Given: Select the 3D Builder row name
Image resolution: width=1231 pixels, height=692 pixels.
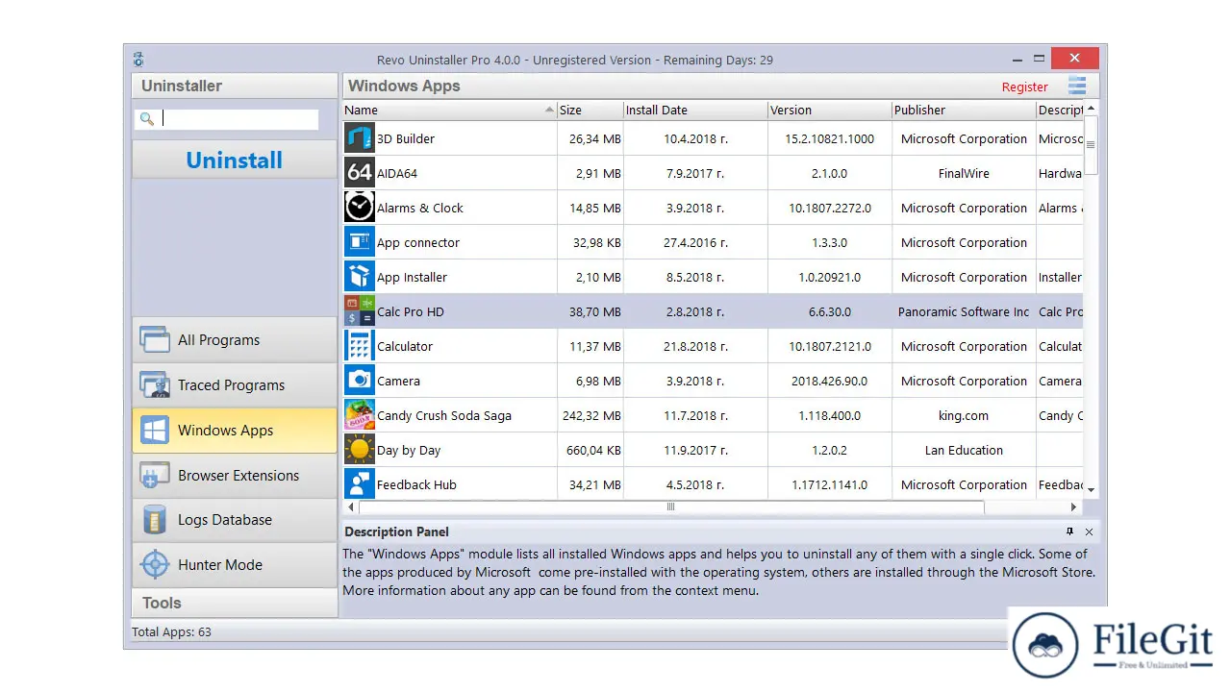Looking at the screenshot, I should click(x=406, y=138).
